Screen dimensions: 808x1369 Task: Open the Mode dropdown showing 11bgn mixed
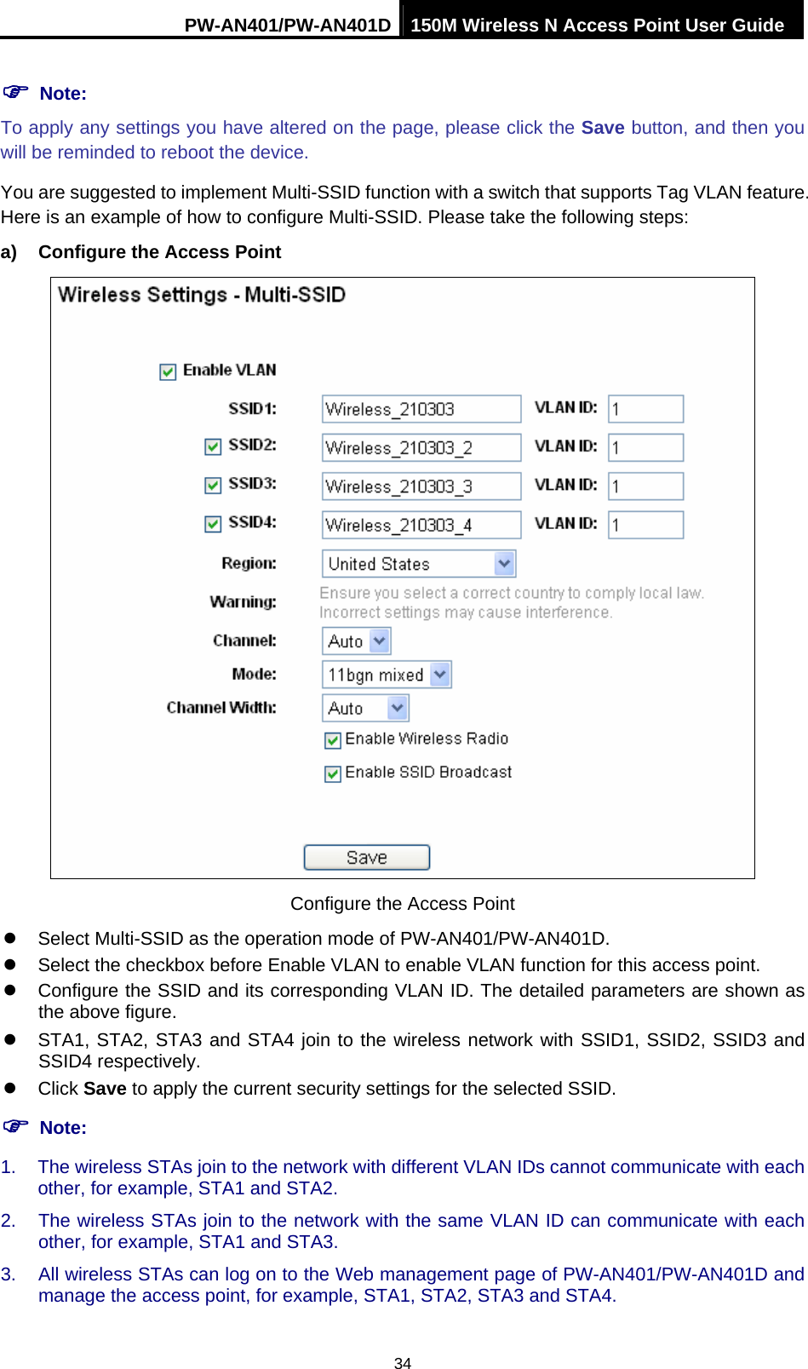387,675
